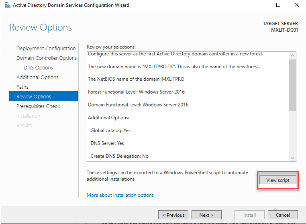The image size is (306, 224).
Task: Open Deployment Configuration step
Action: pyautogui.click(x=46, y=49)
